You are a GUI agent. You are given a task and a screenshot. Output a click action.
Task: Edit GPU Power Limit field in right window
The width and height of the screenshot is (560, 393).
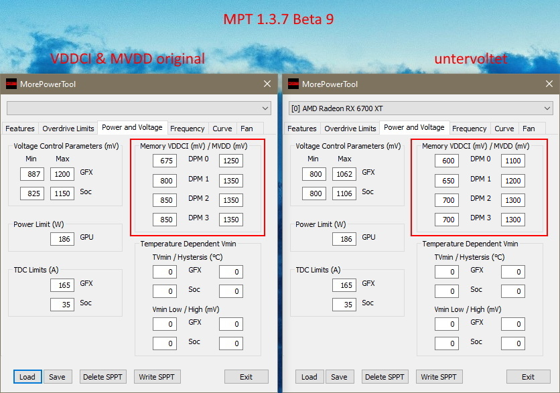click(x=344, y=239)
